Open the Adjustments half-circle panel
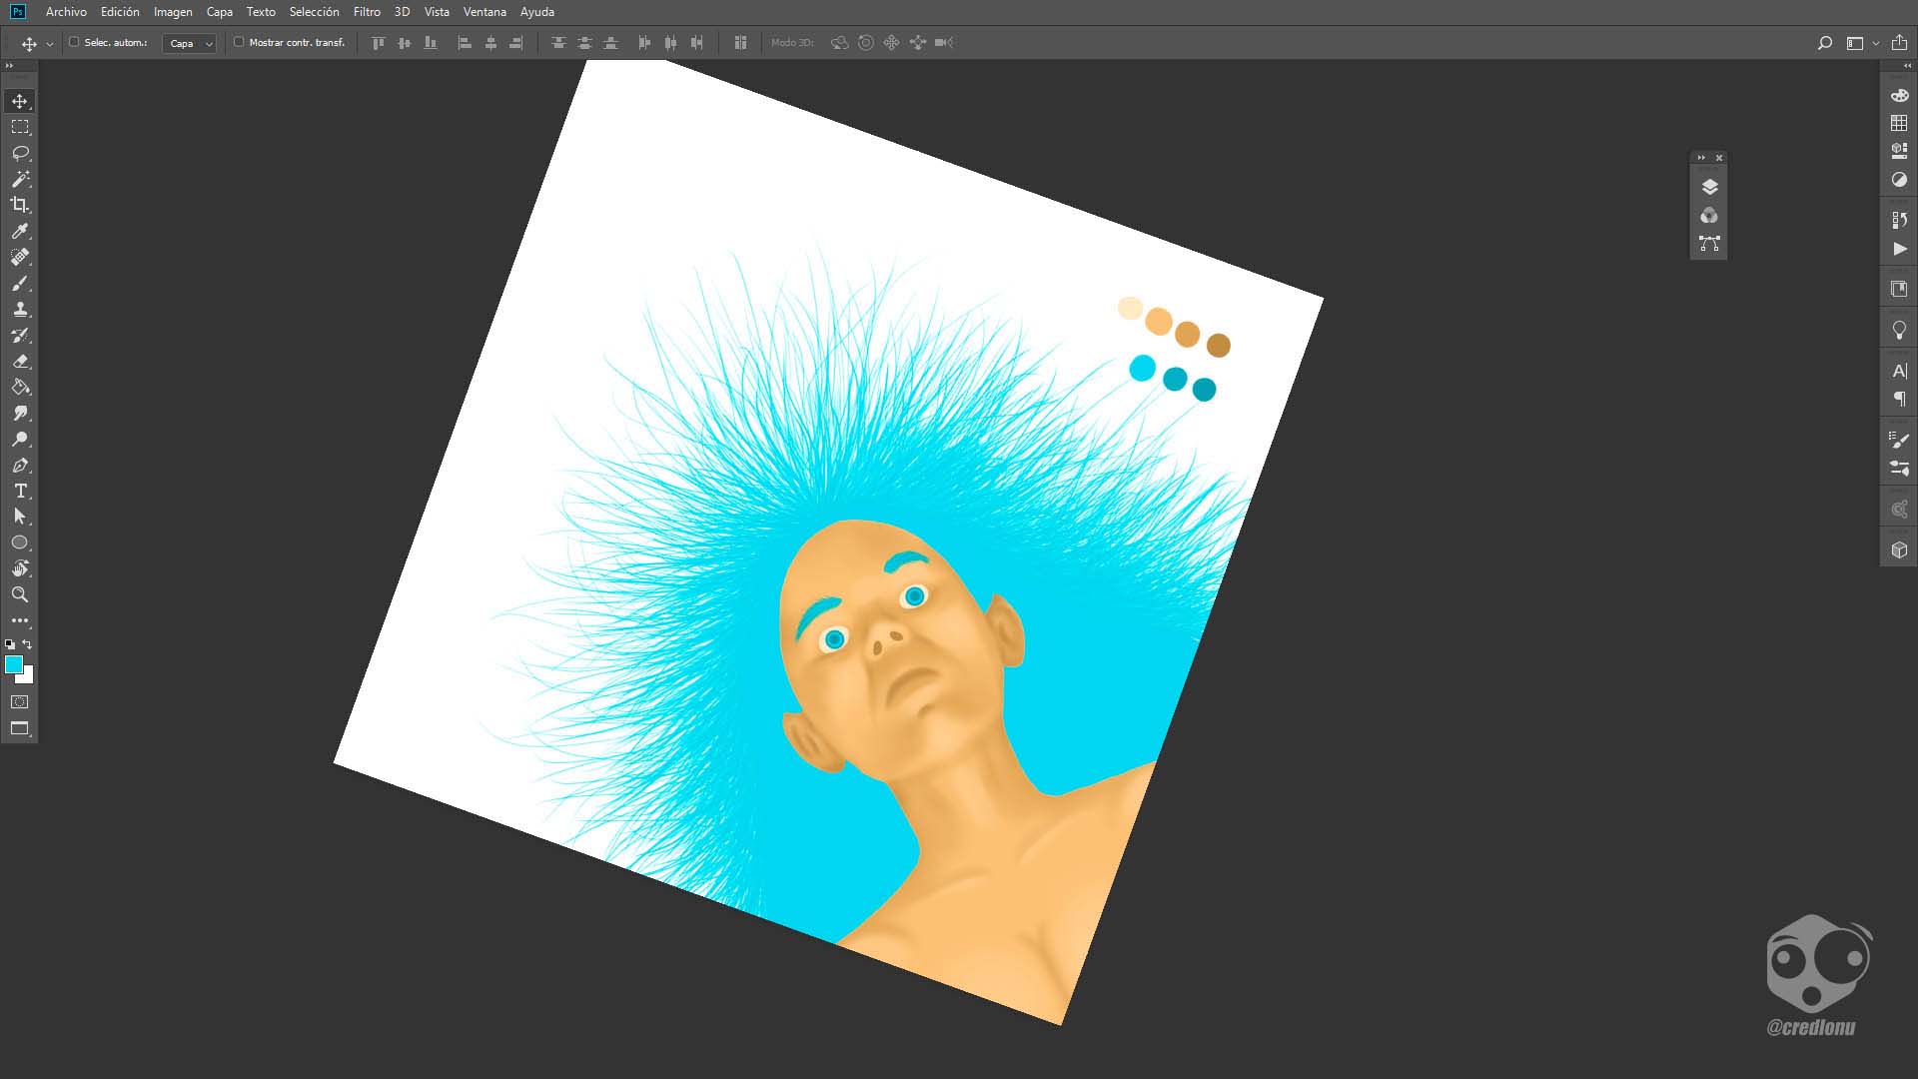1918x1079 pixels. [1899, 180]
